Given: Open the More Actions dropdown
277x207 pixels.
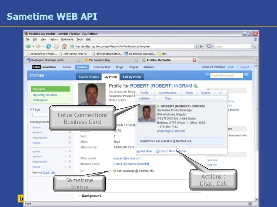Looking at the screenshot, I should point(177,151).
